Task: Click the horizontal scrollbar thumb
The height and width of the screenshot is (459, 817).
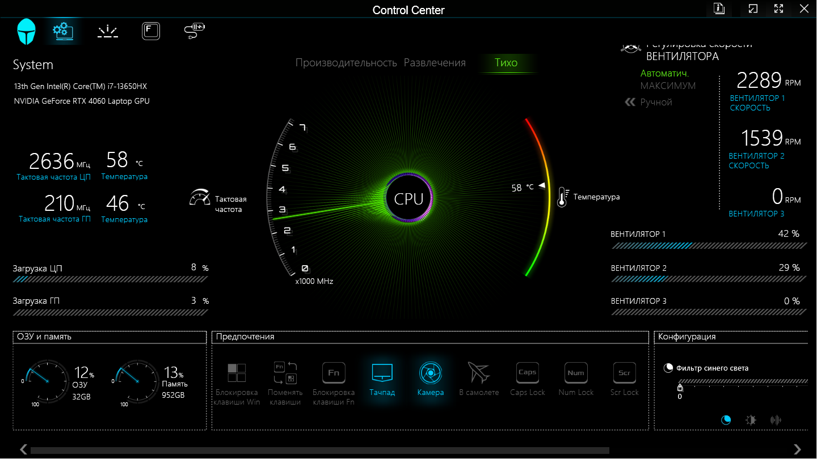Action: pyautogui.click(x=320, y=450)
